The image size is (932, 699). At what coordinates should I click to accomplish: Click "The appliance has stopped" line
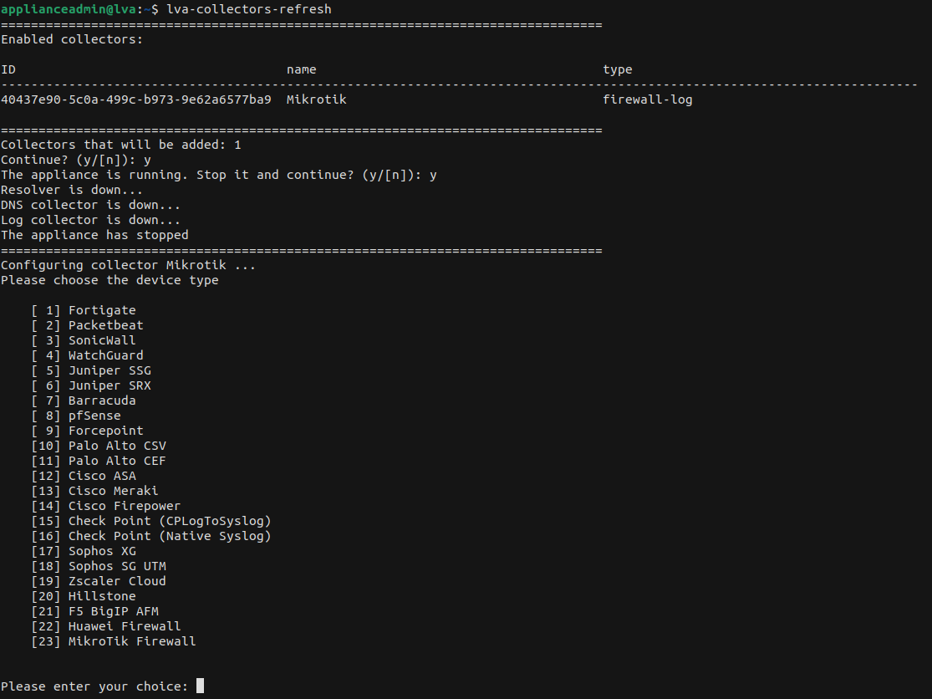point(94,235)
